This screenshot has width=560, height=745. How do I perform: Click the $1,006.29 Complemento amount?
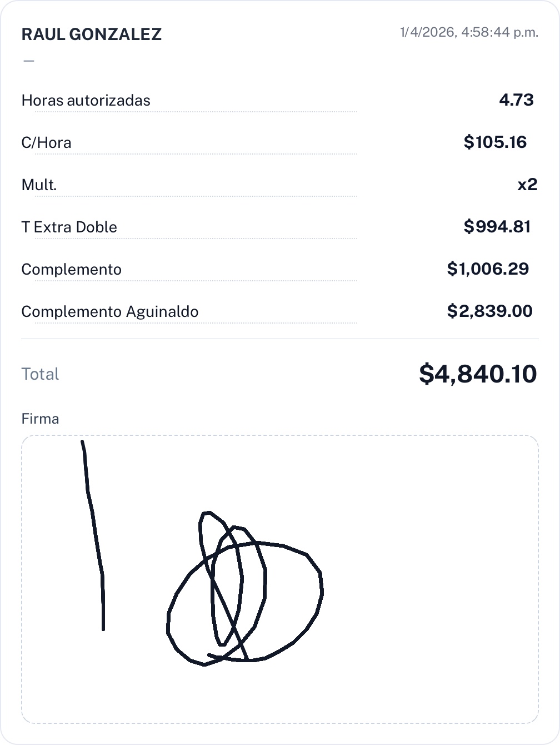[488, 269]
